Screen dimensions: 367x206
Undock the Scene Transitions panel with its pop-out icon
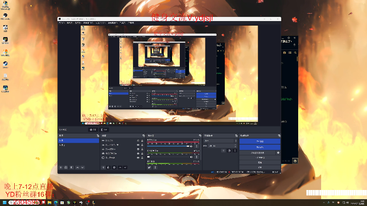[236, 136]
